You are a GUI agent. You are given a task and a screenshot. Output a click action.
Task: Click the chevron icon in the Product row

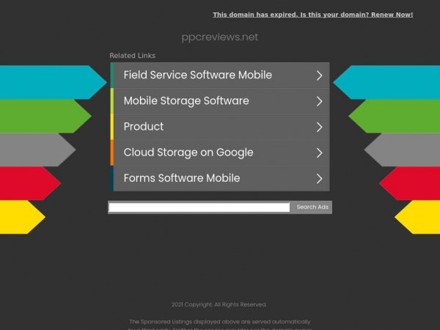pyautogui.click(x=319, y=127)
